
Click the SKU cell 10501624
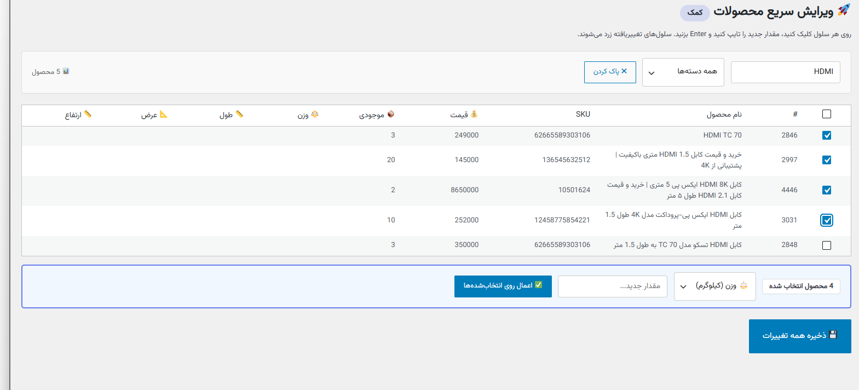click(x=574, y=190)
